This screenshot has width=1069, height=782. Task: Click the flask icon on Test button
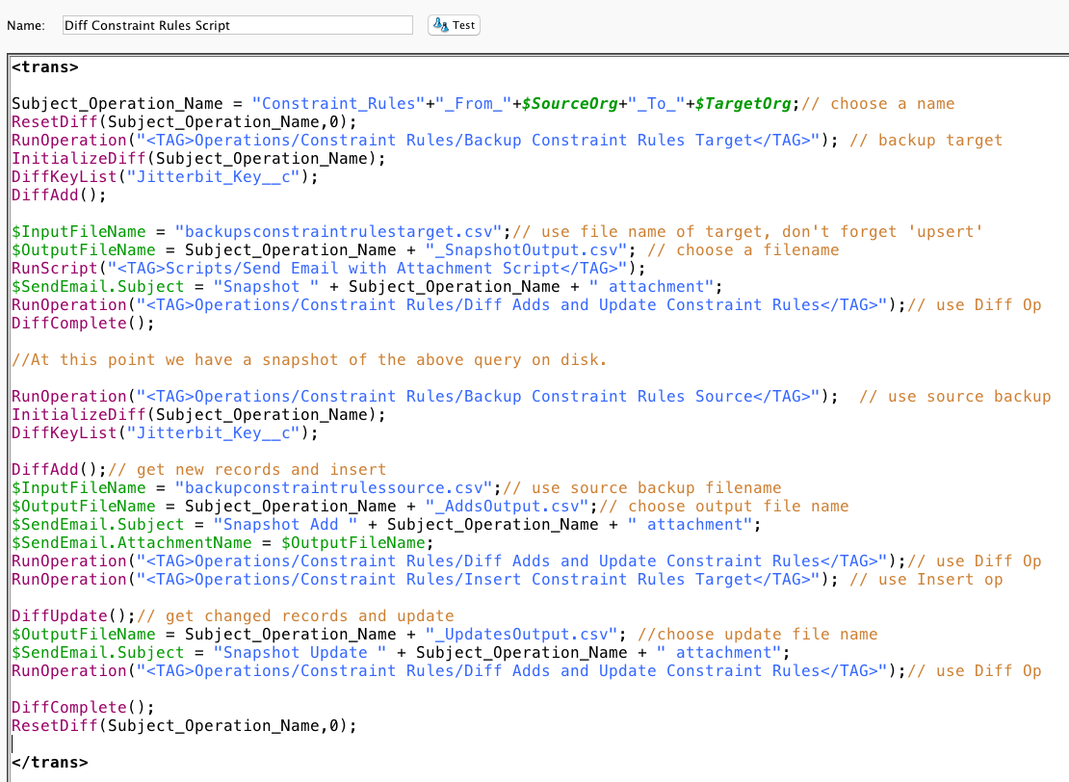click(440, 25)
